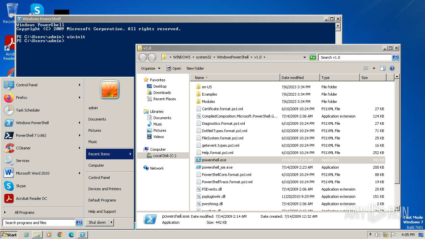The height and width of the screenshot is (239, 425).
Task: Open the Organize dropdown menu
Action: click(150, 68)
